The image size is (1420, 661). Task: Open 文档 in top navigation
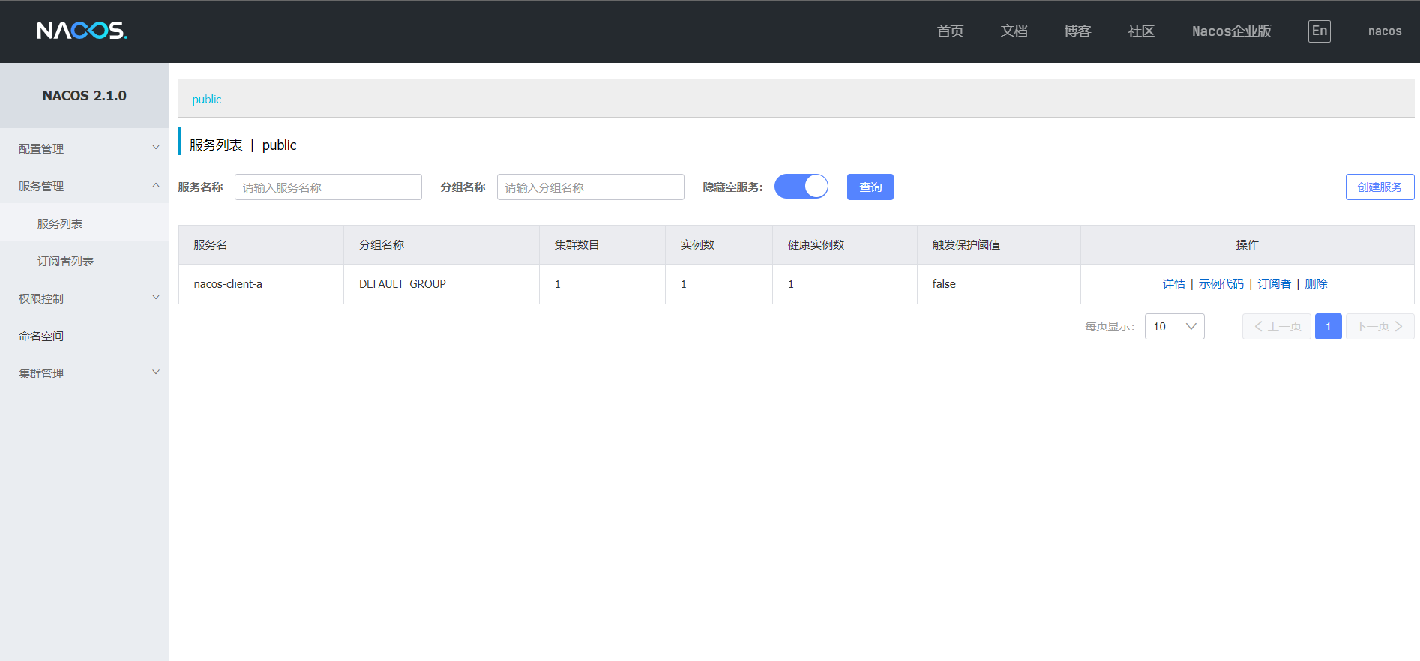click(x=1014, y=31)
